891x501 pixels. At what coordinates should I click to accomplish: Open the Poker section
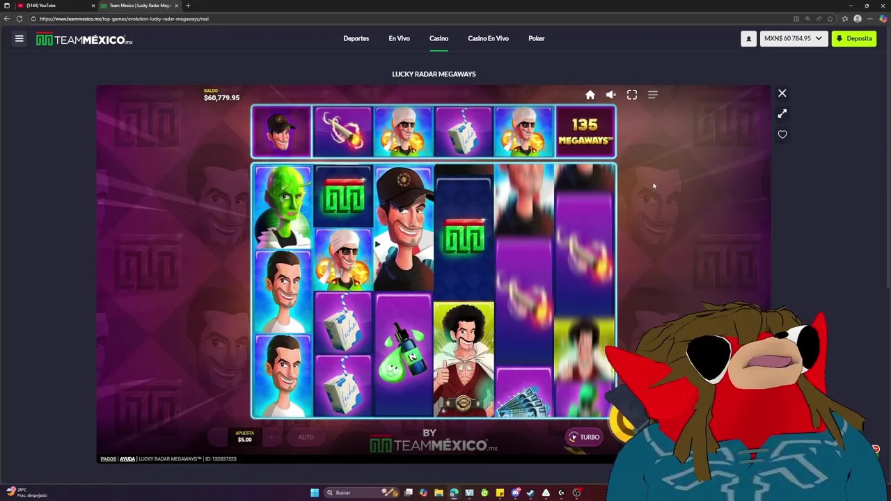[536, 38]
